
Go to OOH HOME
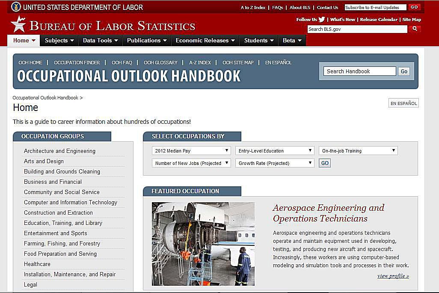[30, 63]
